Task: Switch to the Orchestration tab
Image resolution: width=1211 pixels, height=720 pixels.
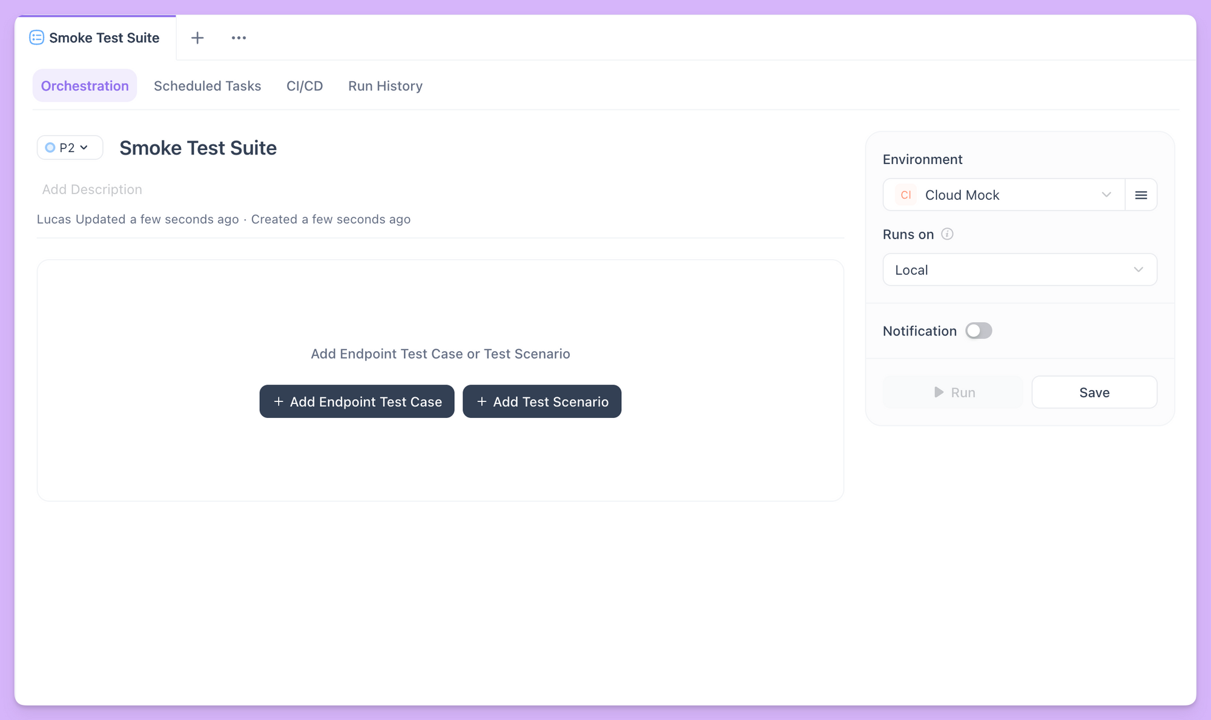Action: (x=84, y=85)
